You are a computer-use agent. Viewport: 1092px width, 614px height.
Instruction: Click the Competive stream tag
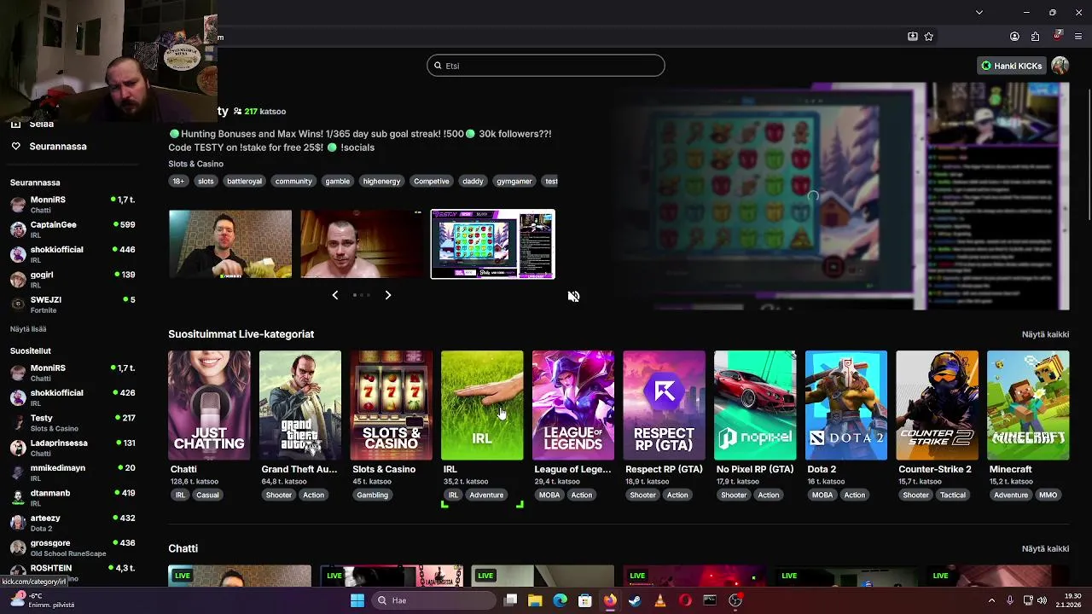[431, 181]
